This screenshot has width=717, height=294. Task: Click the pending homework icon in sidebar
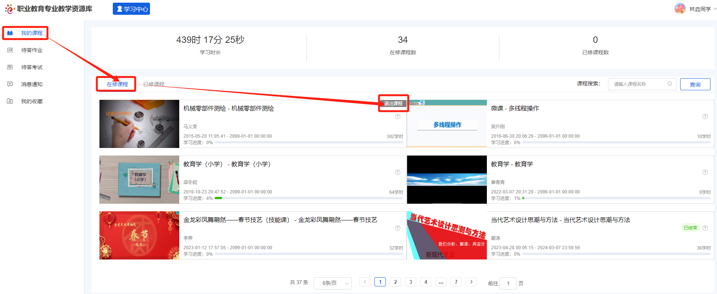(10, 50)
